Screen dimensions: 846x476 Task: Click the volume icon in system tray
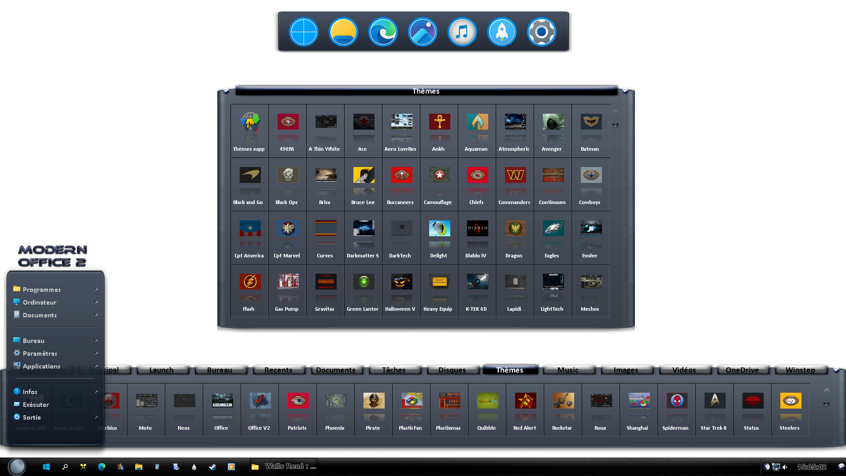point(785,467)
